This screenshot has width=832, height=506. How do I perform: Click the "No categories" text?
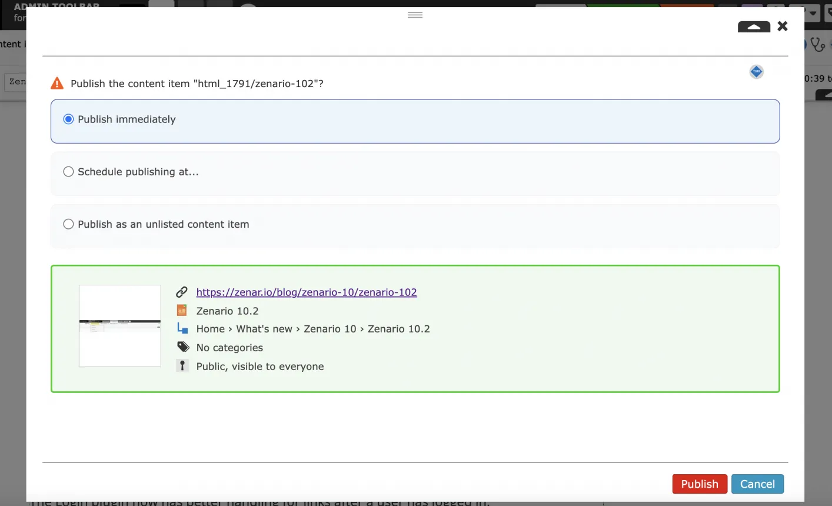click(x=229, y=348)
